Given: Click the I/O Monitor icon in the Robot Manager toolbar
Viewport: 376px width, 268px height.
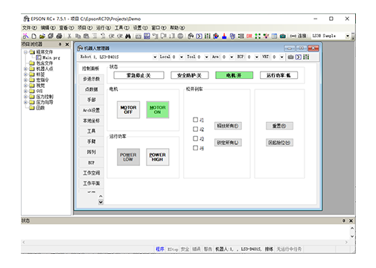Looking at the screenshot, I should coord(306,57).
